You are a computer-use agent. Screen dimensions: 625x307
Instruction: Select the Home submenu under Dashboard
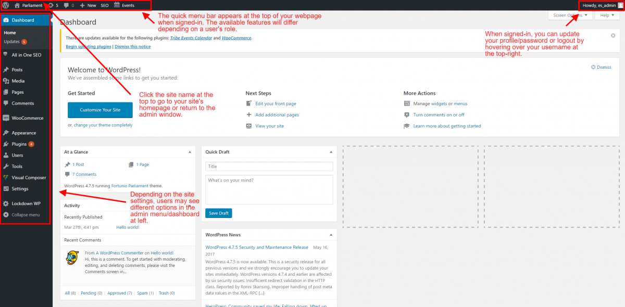click(x=9, y=33)
